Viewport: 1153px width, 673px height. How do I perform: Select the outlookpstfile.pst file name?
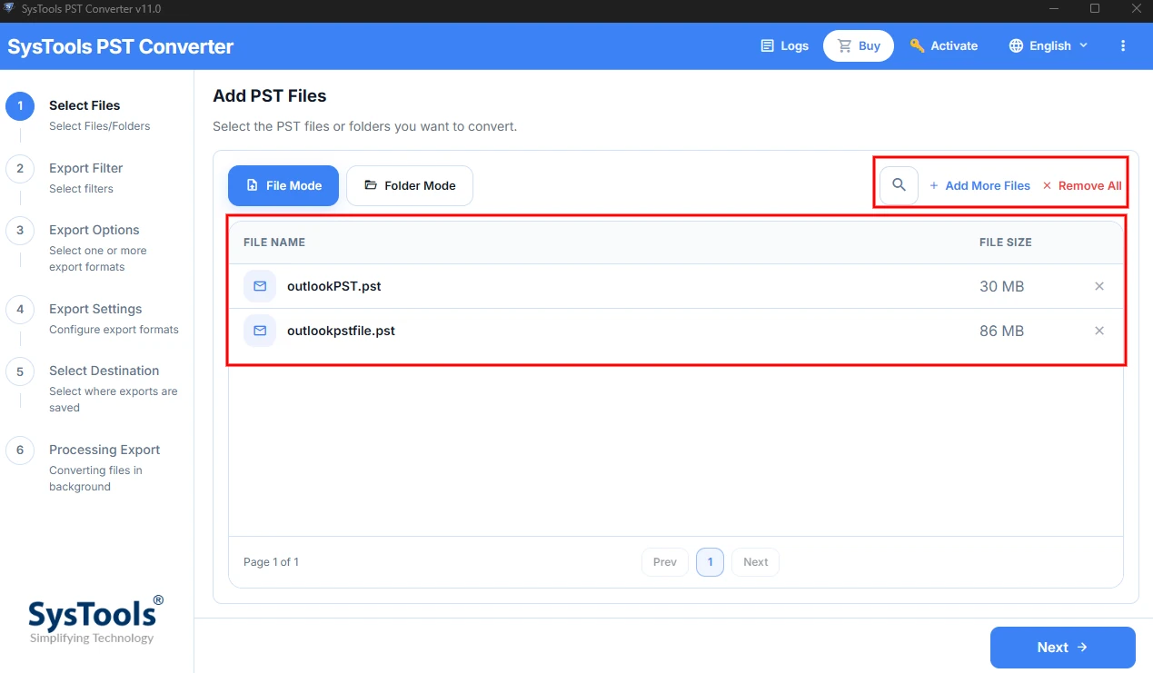click(341, 331)
